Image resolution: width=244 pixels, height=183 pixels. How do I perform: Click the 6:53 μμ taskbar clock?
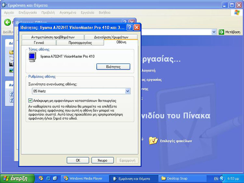[233, 178]
